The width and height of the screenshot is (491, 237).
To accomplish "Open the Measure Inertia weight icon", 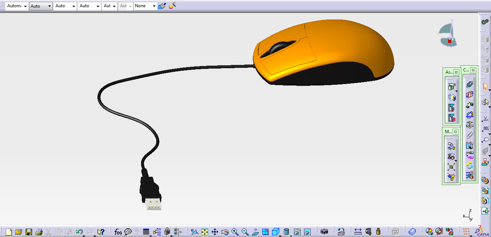I will click(378, 232).
